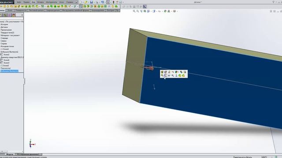282x158 pixels.
Task: Open the Undo history dropdown arrow
Action: point(105,2)
